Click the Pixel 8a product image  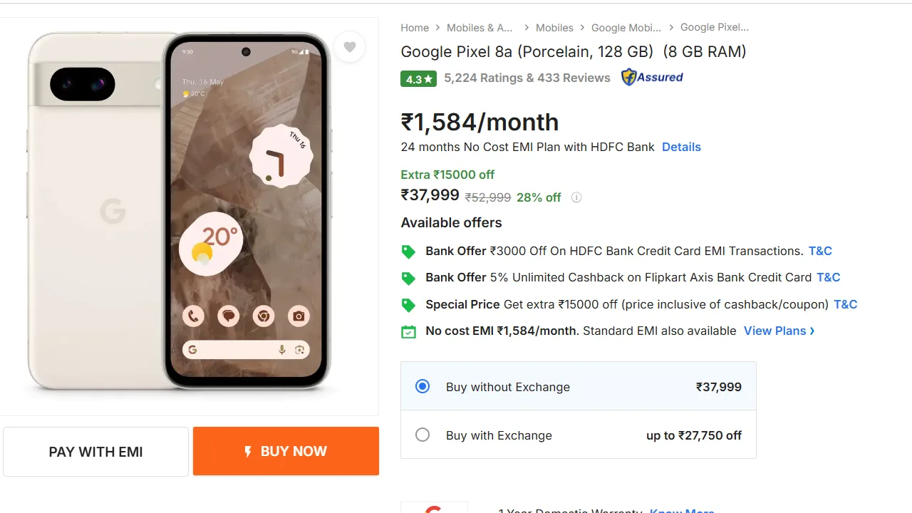click(178, 214)
